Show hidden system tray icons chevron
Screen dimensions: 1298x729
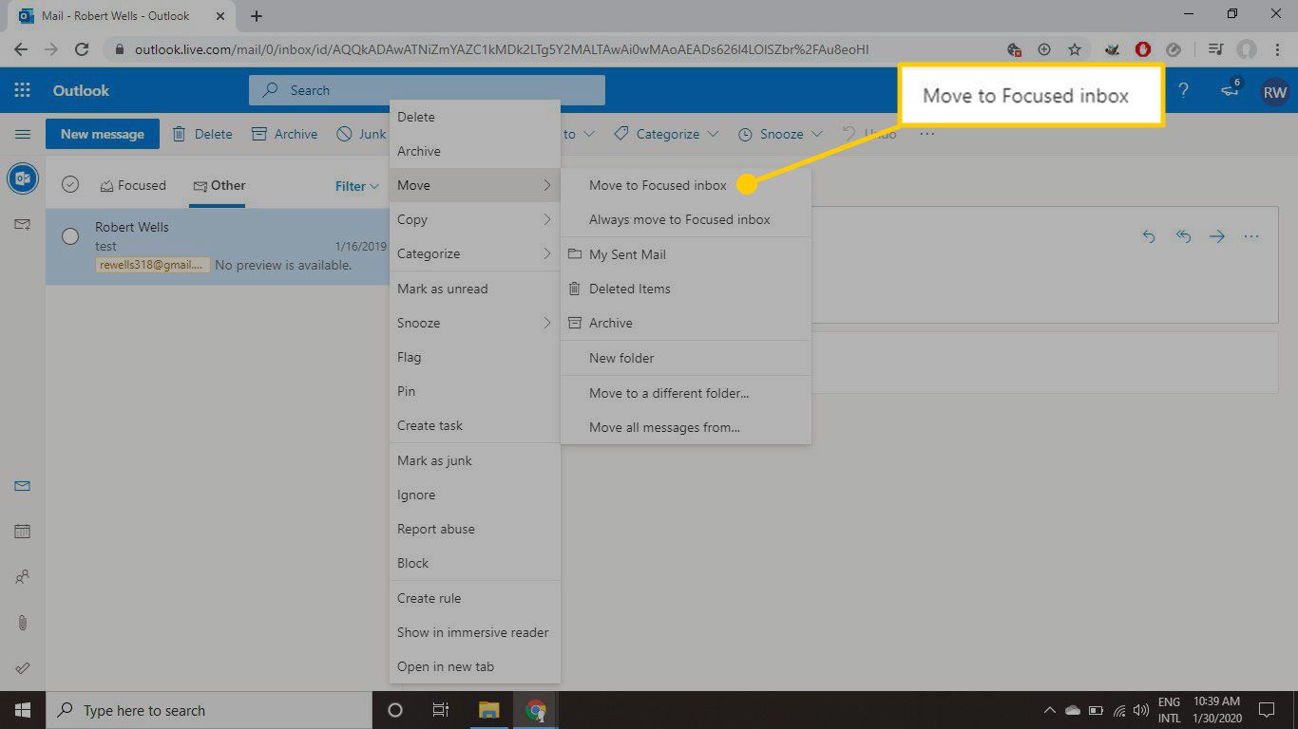point(1049,710)
